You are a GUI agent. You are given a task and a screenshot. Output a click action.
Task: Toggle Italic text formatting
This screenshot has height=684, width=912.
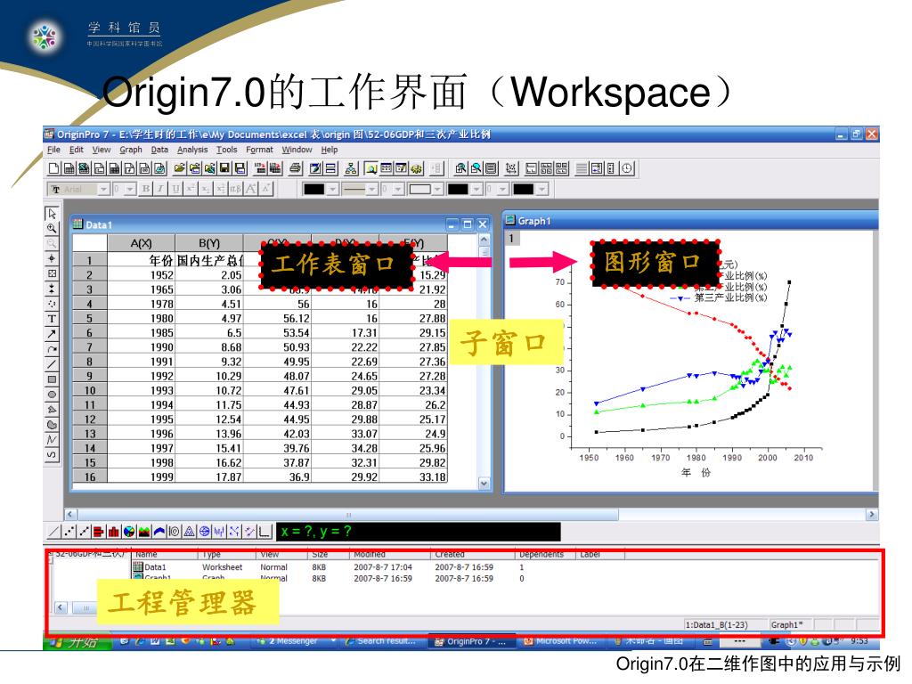160,189
